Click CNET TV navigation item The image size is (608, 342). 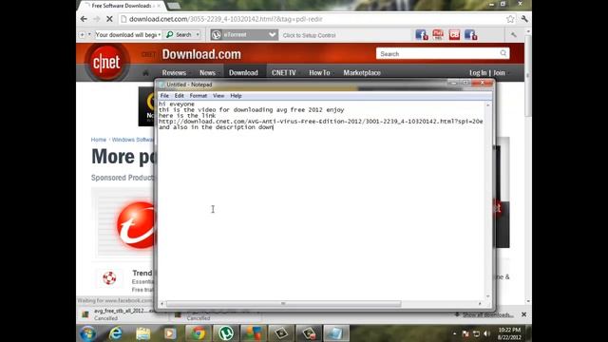pyautogui.click(x=283, y=72)
